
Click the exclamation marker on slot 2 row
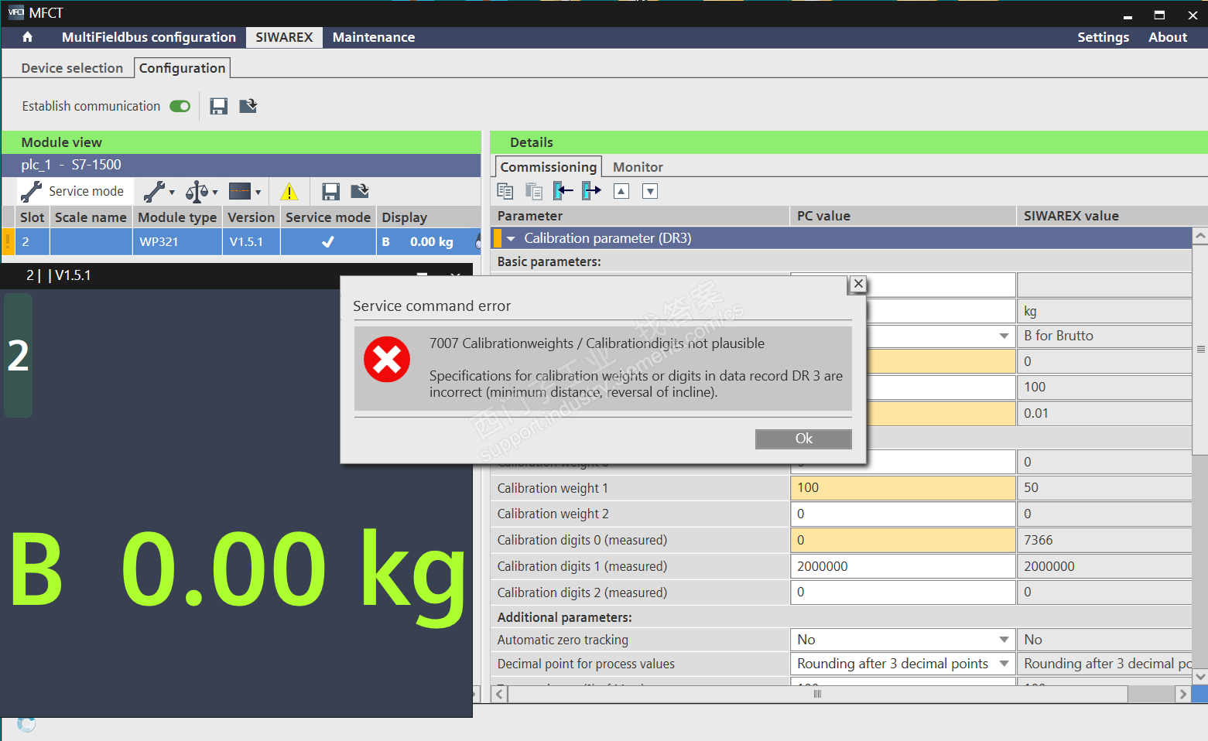click(8, 241)
